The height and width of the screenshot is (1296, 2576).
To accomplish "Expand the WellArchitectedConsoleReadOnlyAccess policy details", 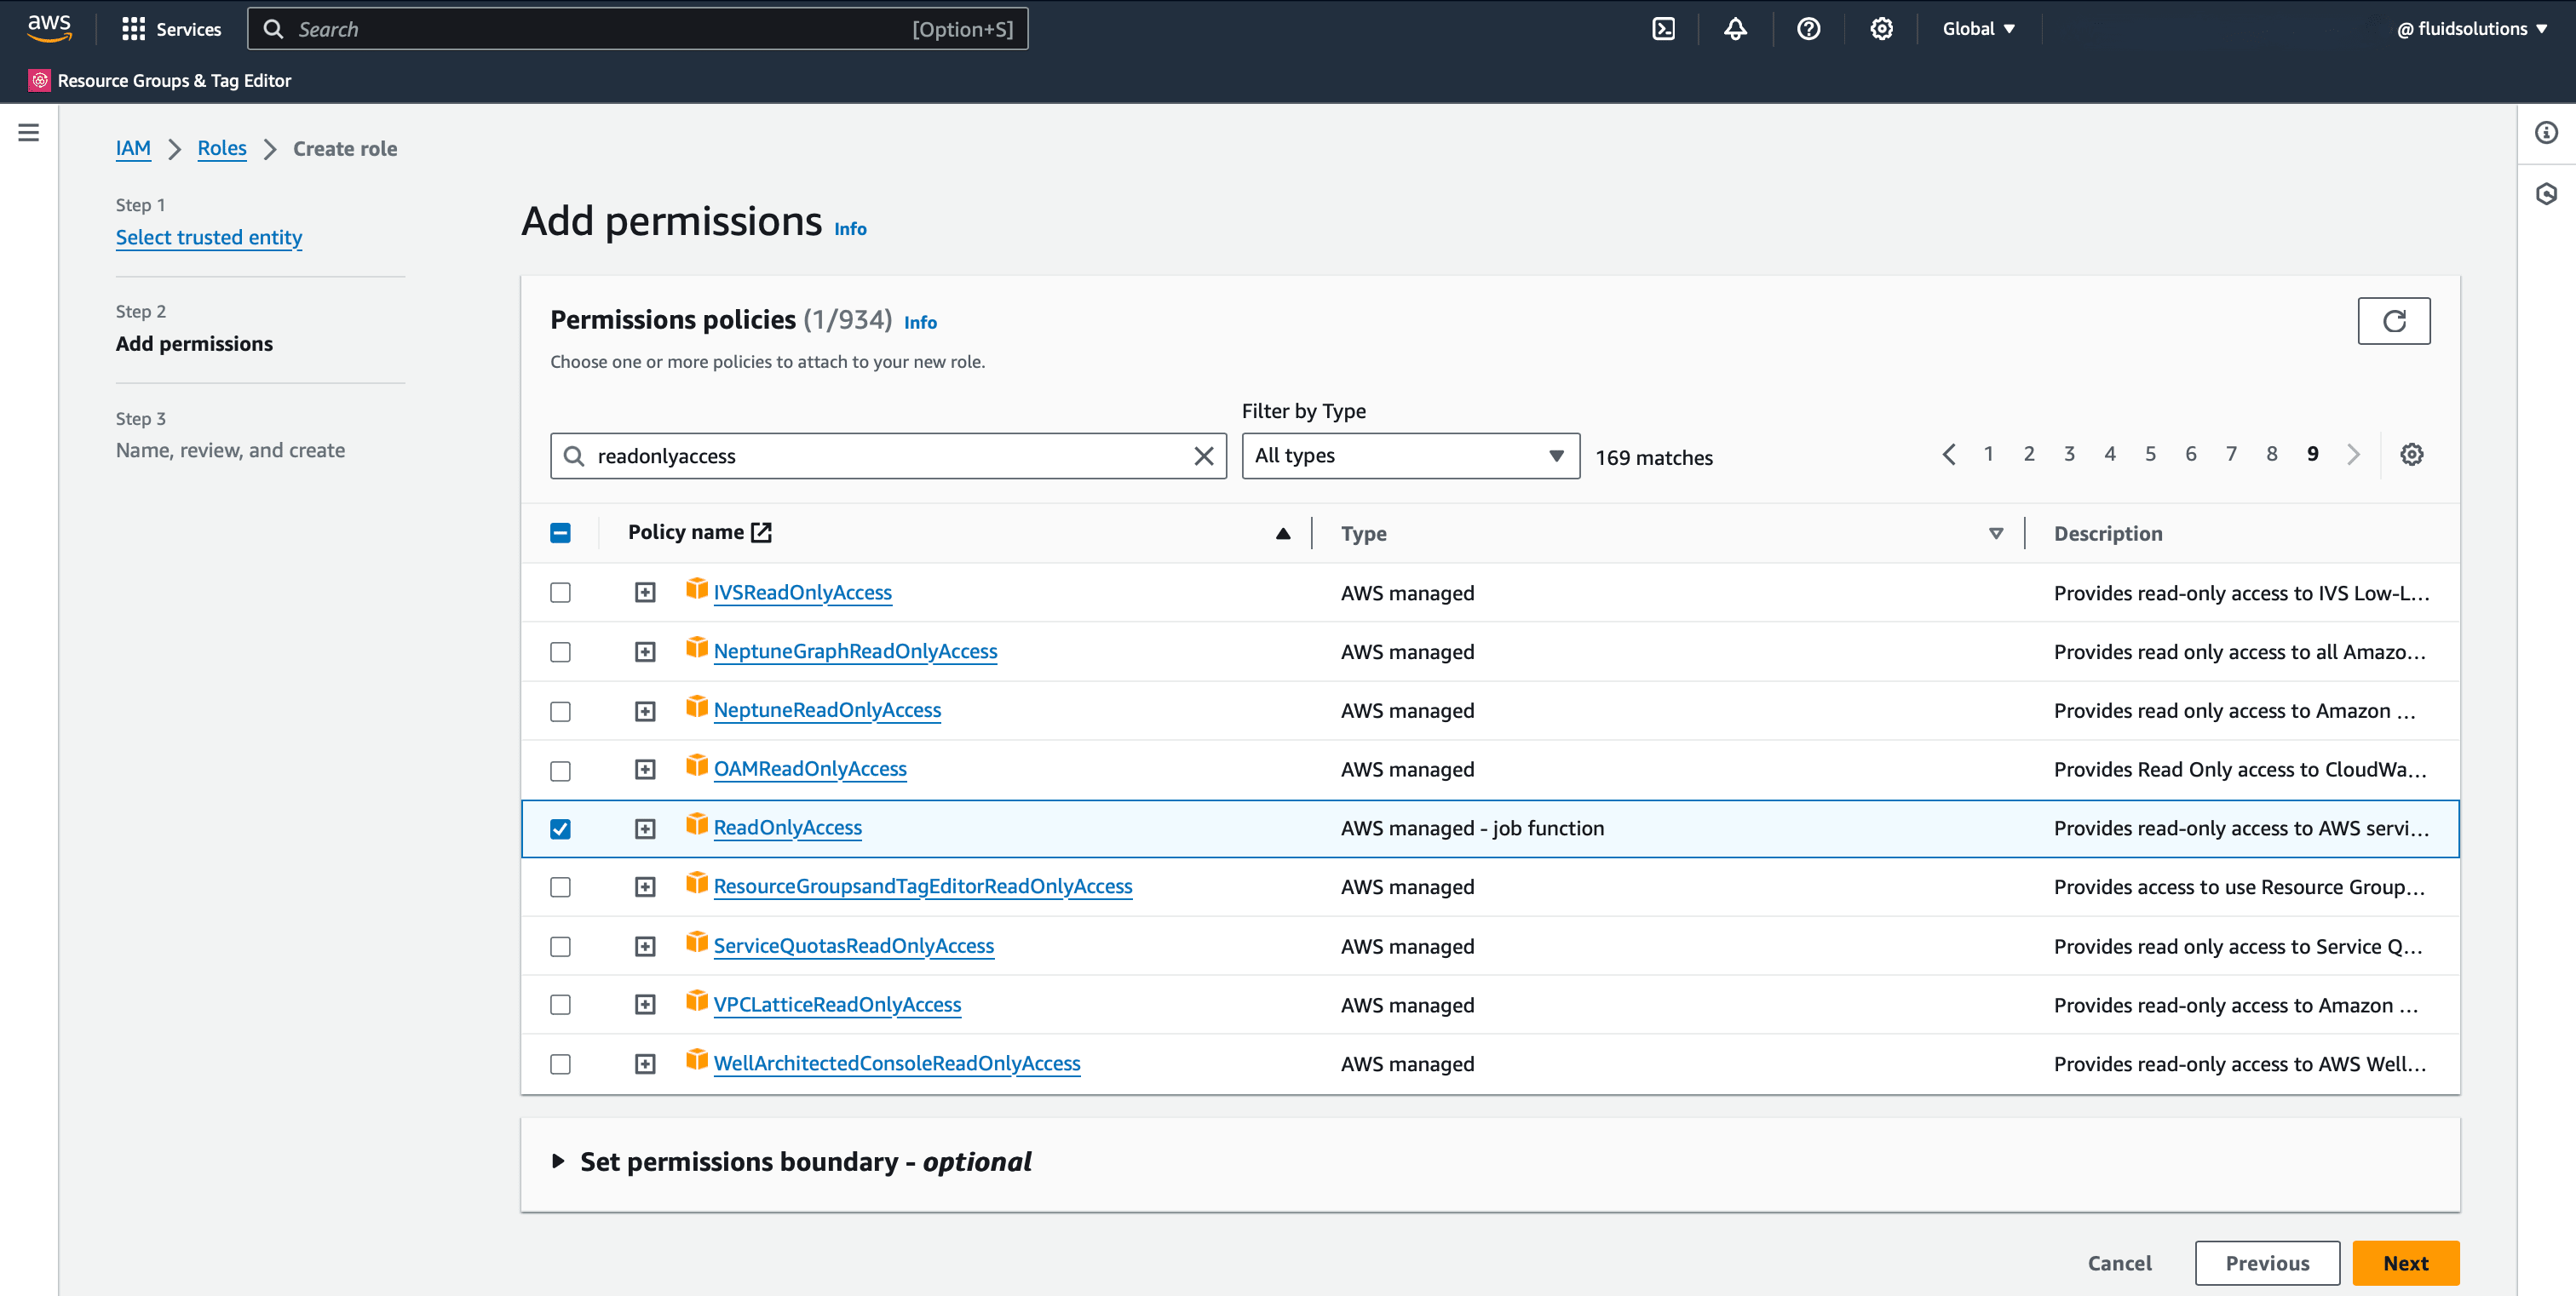I will pos(645,1064).
